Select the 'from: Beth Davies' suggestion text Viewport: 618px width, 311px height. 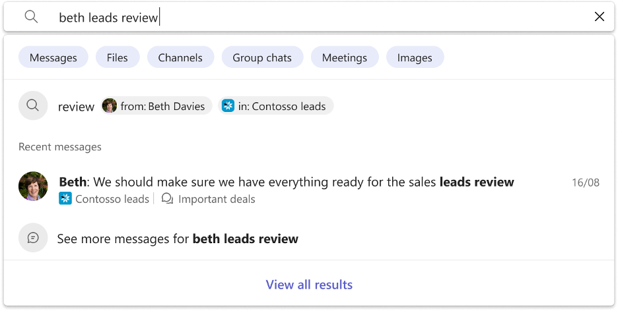coord(162,106)
